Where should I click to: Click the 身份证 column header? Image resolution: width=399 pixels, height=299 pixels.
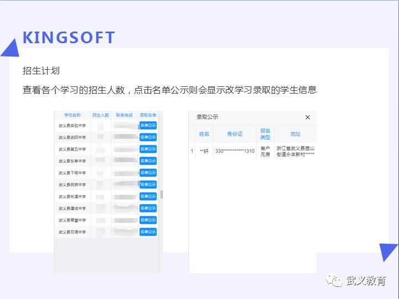point(235,134)
